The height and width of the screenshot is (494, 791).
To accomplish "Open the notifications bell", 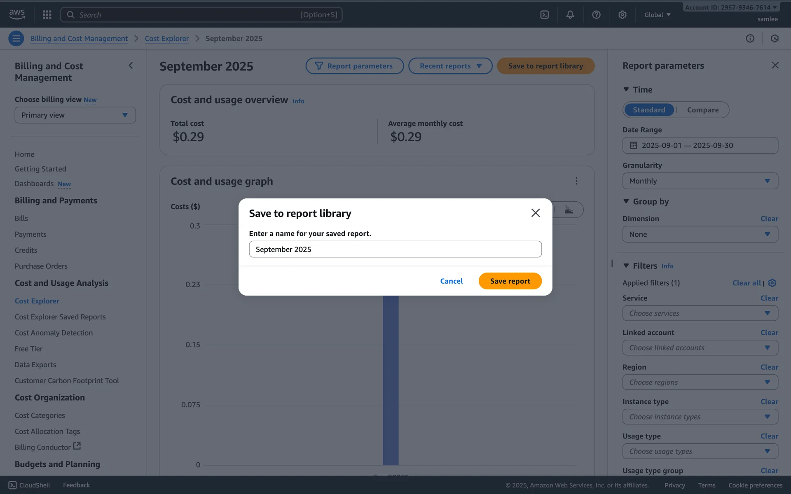I will (570, 15).
